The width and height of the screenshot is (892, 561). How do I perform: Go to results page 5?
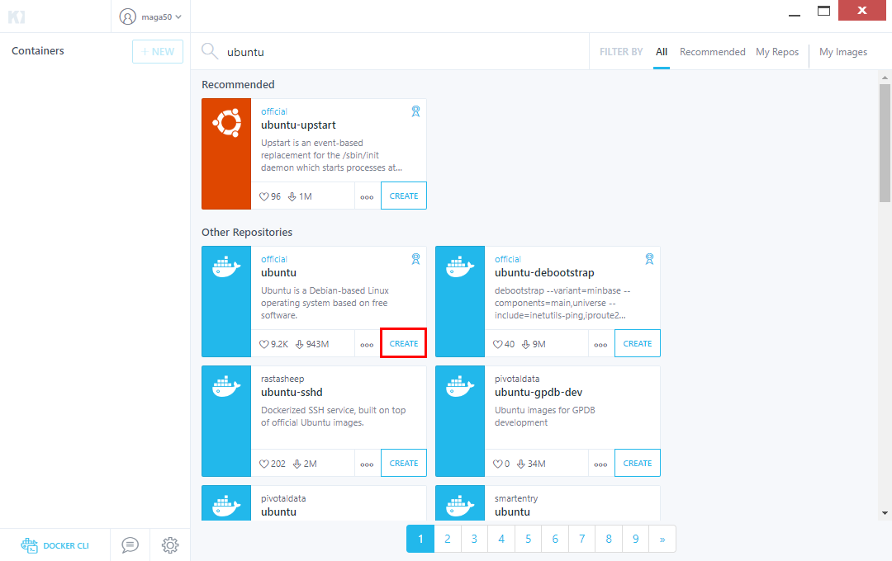528,538
